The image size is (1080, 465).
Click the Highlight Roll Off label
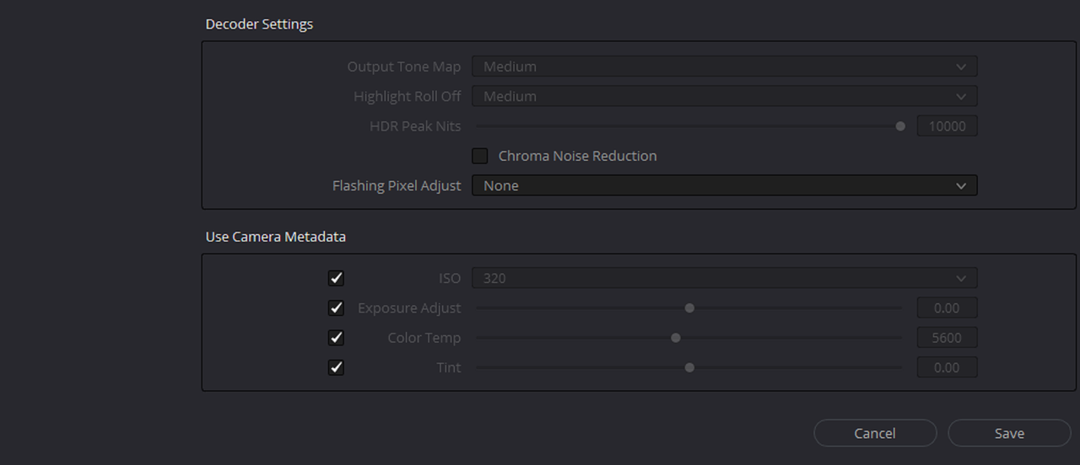[x=408, y=96]
